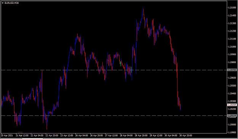Click the 26 Apr 04:00 time label
238x139 pixels.
tap(81, 135)
